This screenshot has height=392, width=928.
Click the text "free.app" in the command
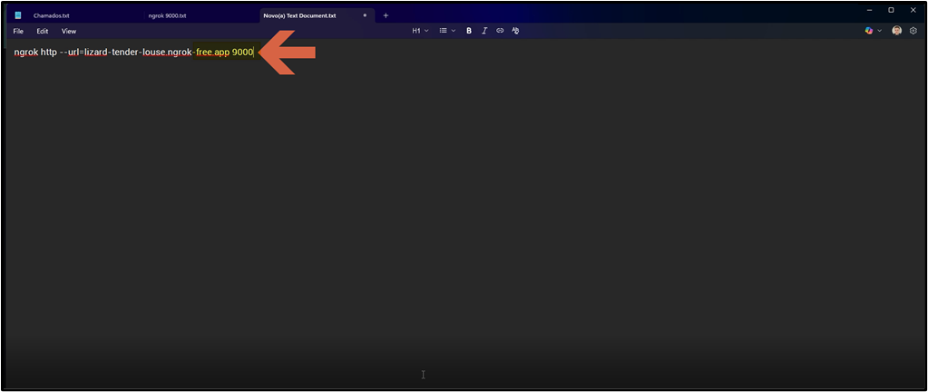tap(212, 53)
